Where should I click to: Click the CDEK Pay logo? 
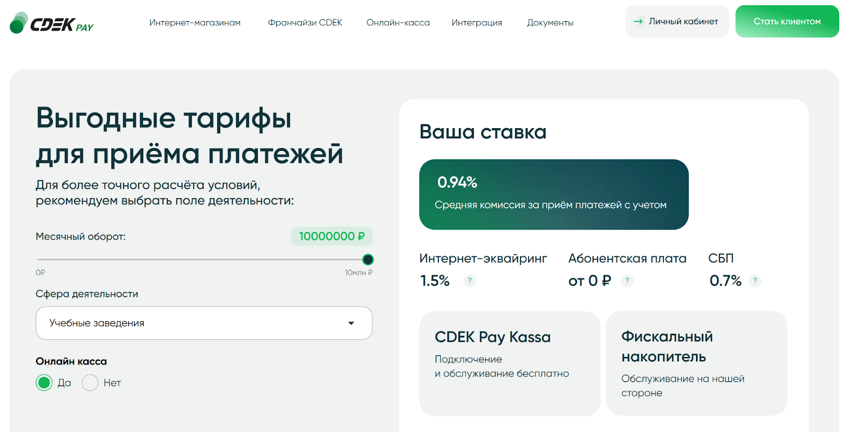(51, 24)
